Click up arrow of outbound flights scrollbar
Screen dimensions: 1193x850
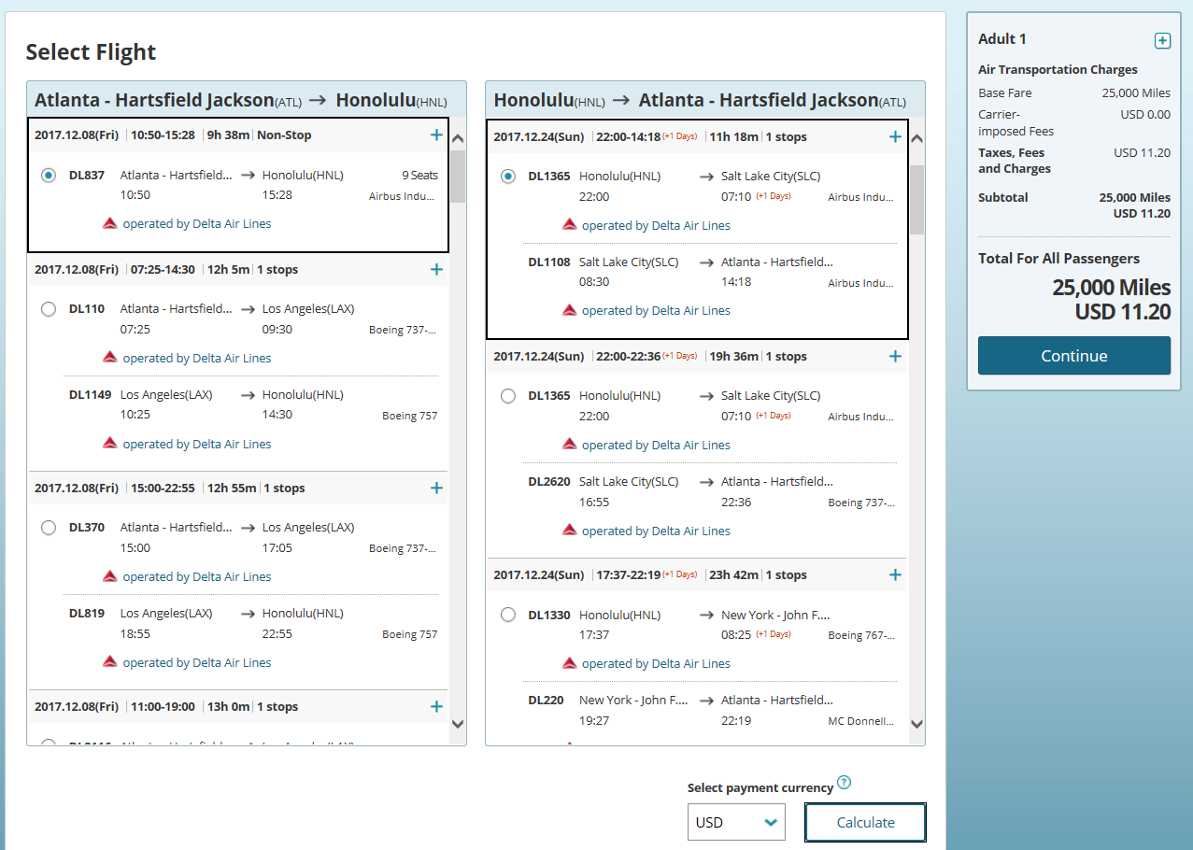coord(458,138)
